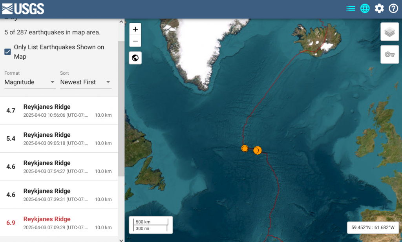Screen dimensions: 402x242
Task: Click the largest orange earthquake marker on map
Action: [258, 150]
